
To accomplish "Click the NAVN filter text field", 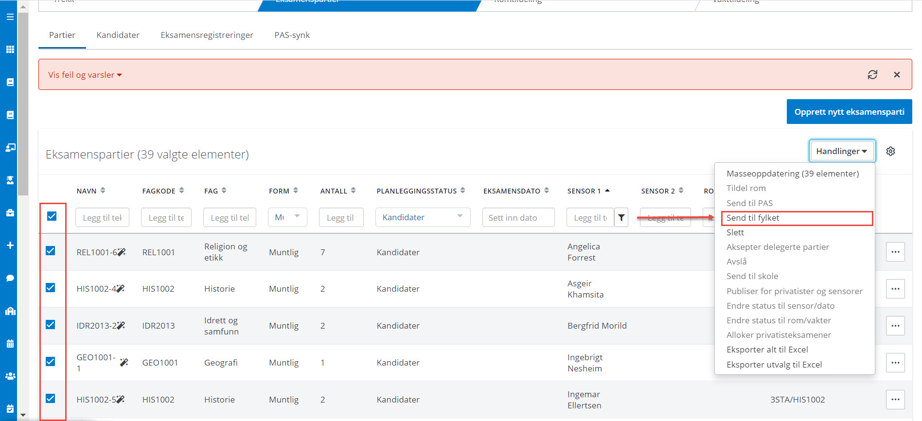I will coord(102,217).
